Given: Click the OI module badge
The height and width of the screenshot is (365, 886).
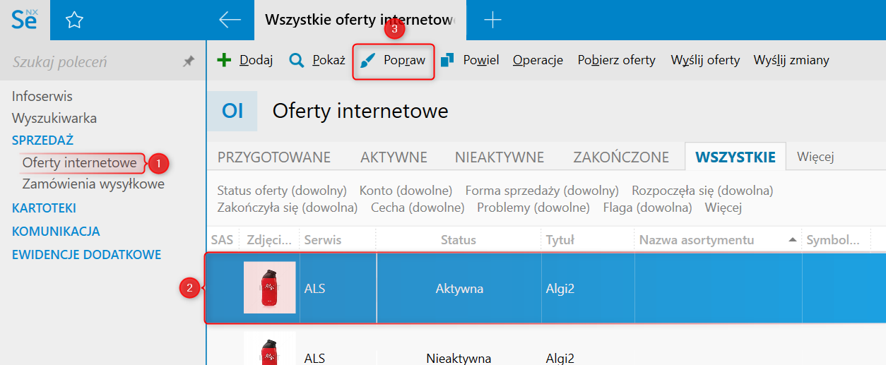Looking at the screenshot, I should pyautogui.click(x=232, y=111).
